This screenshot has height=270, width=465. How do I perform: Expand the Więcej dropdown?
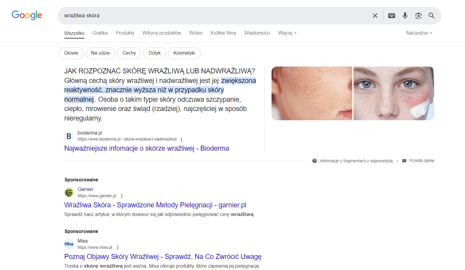tap(287, 33)
